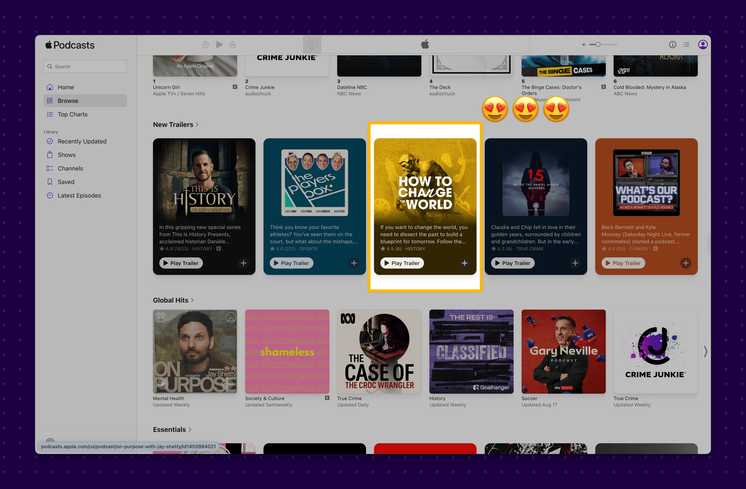
Task: Add This Is History with plus icon
Action: click(x=244, y=263)
